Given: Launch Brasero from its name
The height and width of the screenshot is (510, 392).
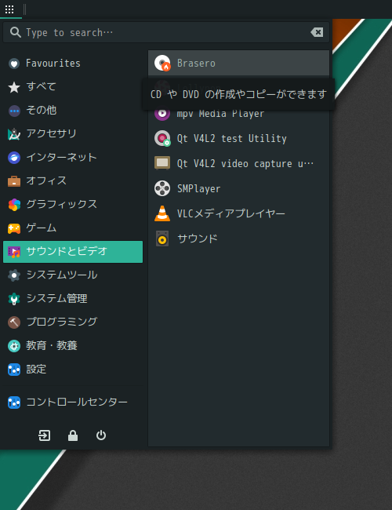Looking at the screenshot, I should [x=196, y=63].
